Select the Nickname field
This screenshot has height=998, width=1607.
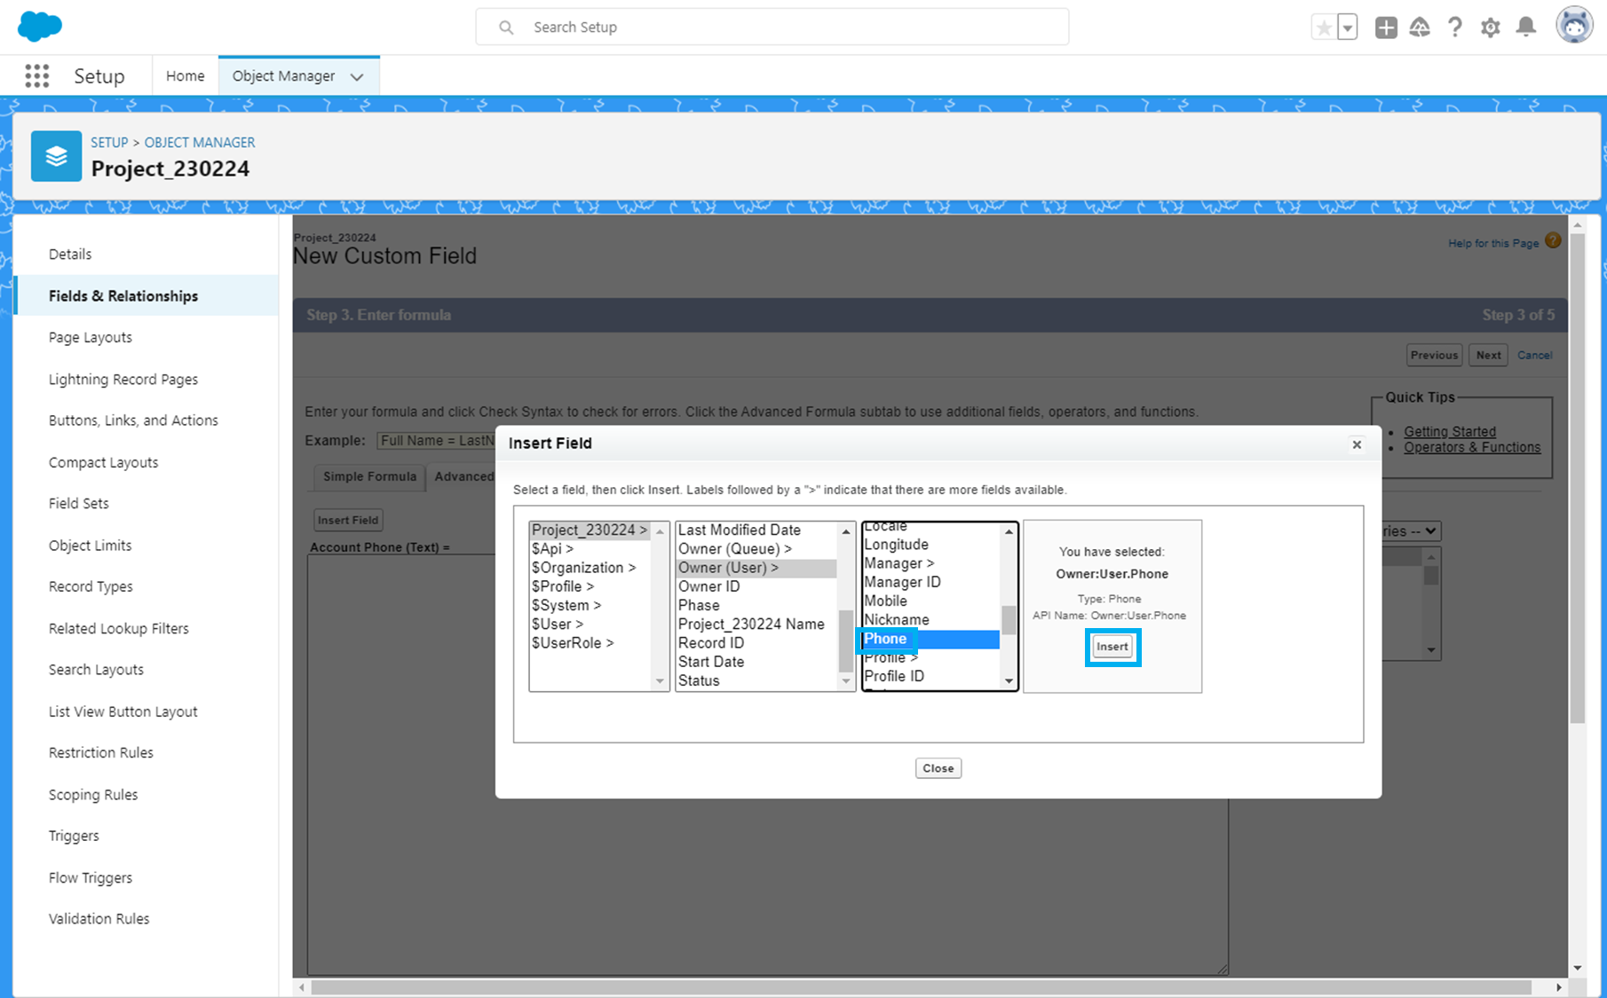pyautogui.click(x=931, y=620)
